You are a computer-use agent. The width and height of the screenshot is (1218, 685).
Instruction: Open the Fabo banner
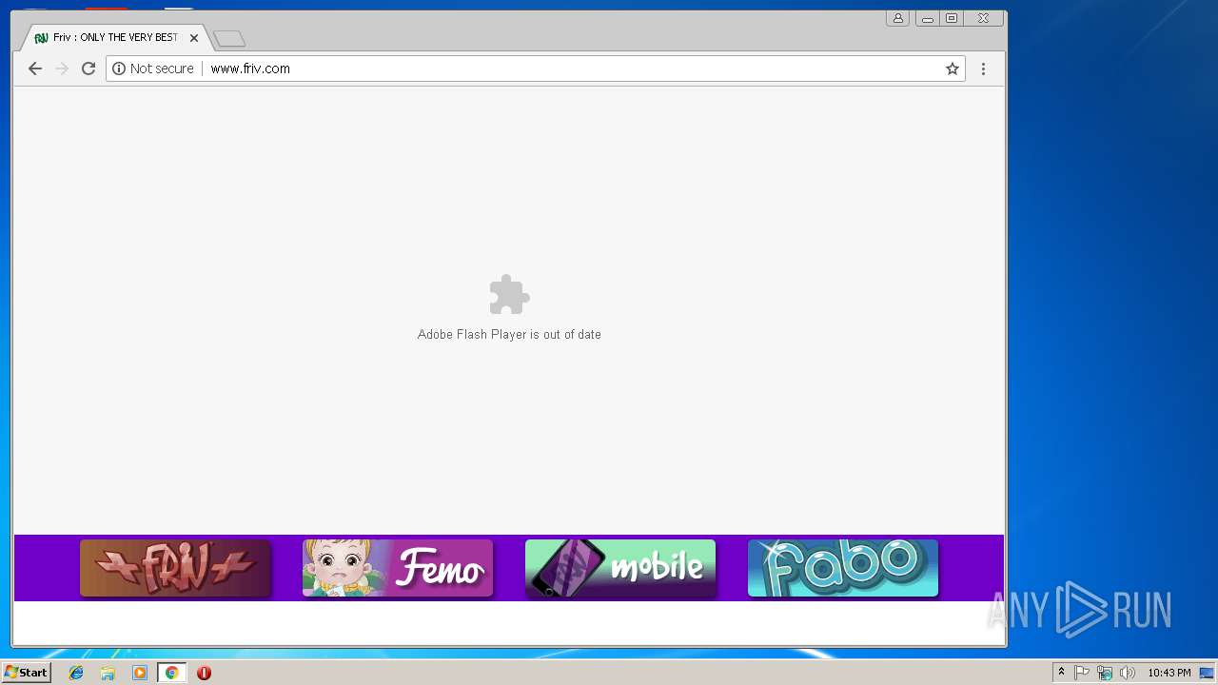coord(843,568)
